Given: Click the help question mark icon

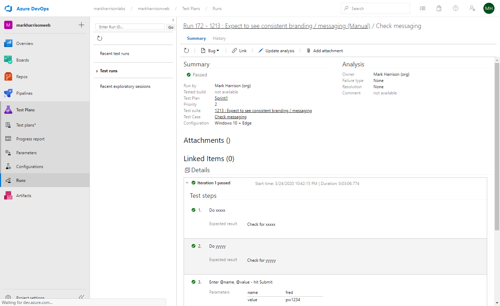Looking at the screenshot, I should click(455, 9).
